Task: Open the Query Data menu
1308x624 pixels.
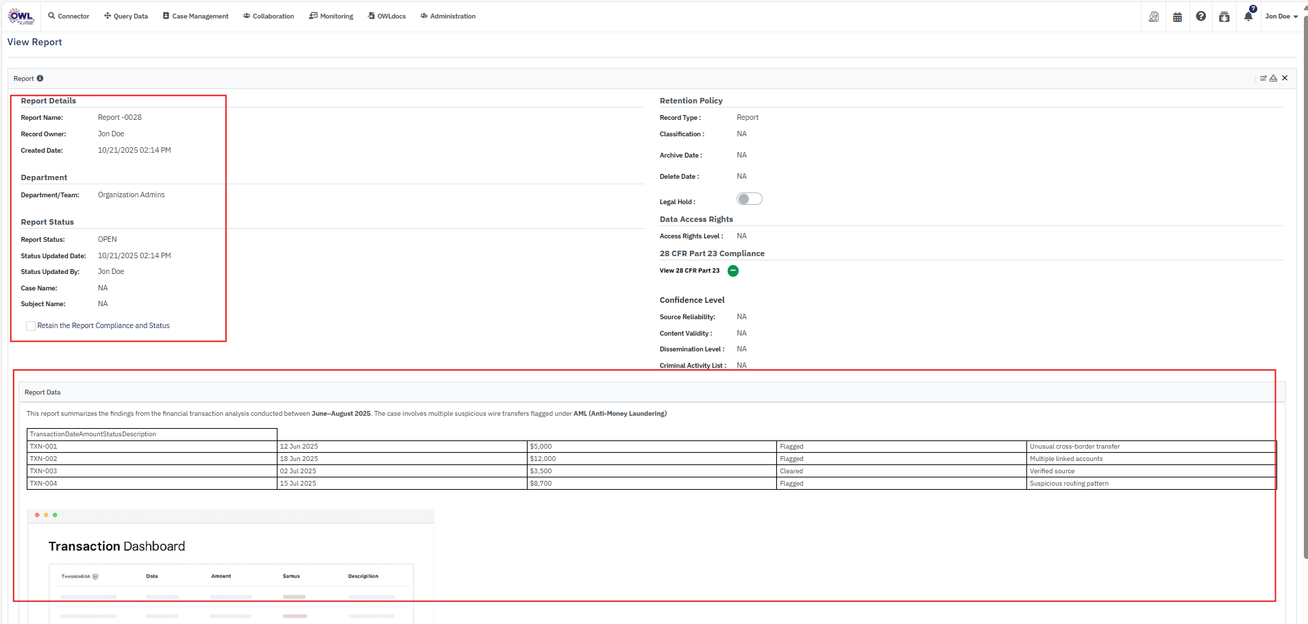Action: tap(126, 16)
